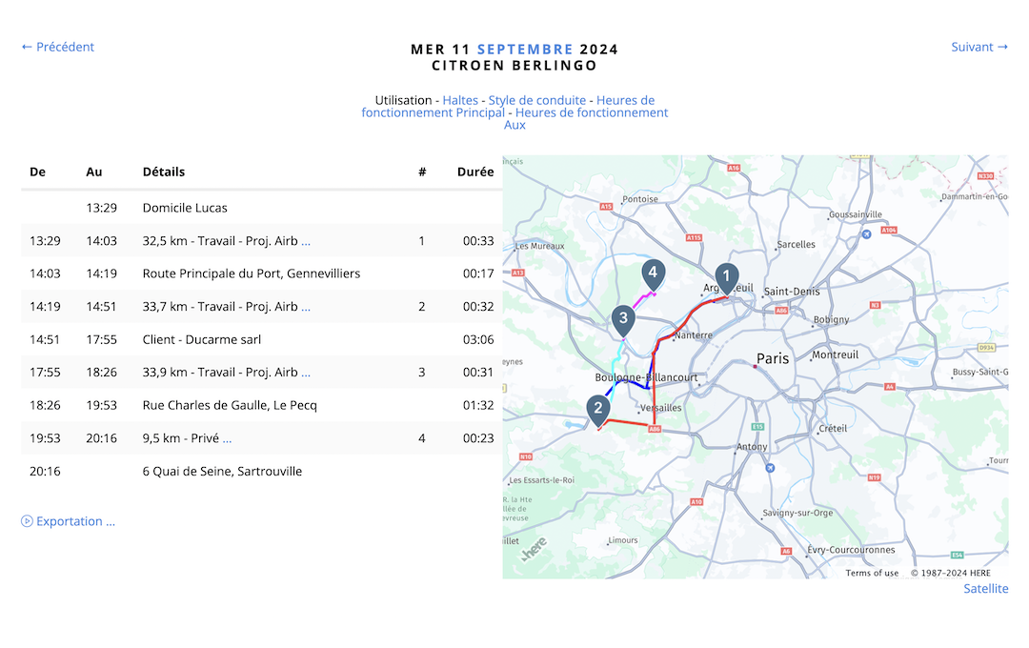Click the 'Au' column header
1029x648 pixels.
(x=93, y=172)
